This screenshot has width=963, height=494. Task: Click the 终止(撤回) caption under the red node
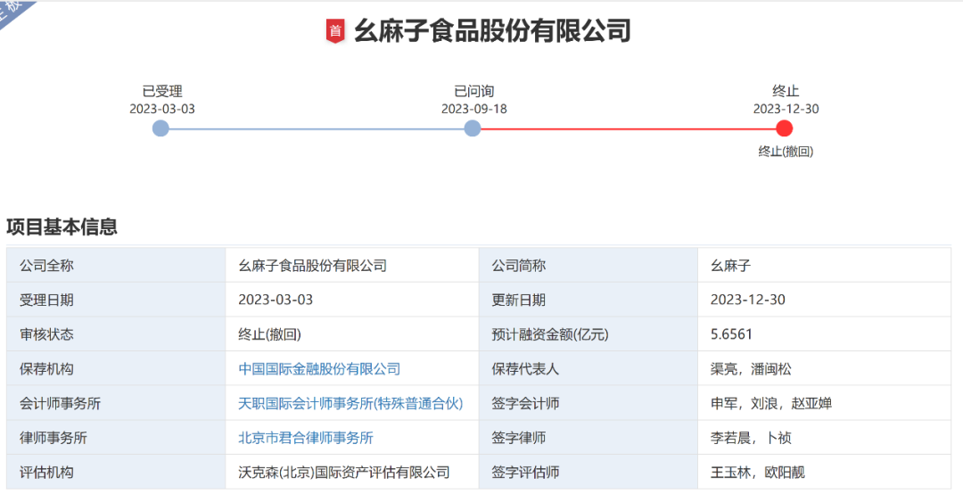point(786,152)
